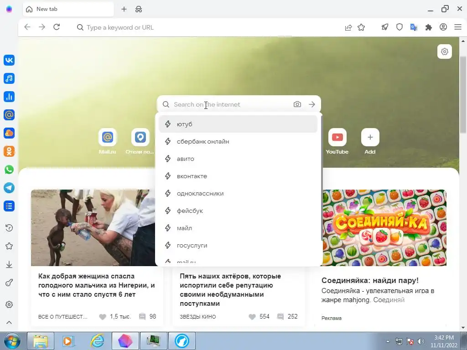Open an incognito window

pos(139,9)
